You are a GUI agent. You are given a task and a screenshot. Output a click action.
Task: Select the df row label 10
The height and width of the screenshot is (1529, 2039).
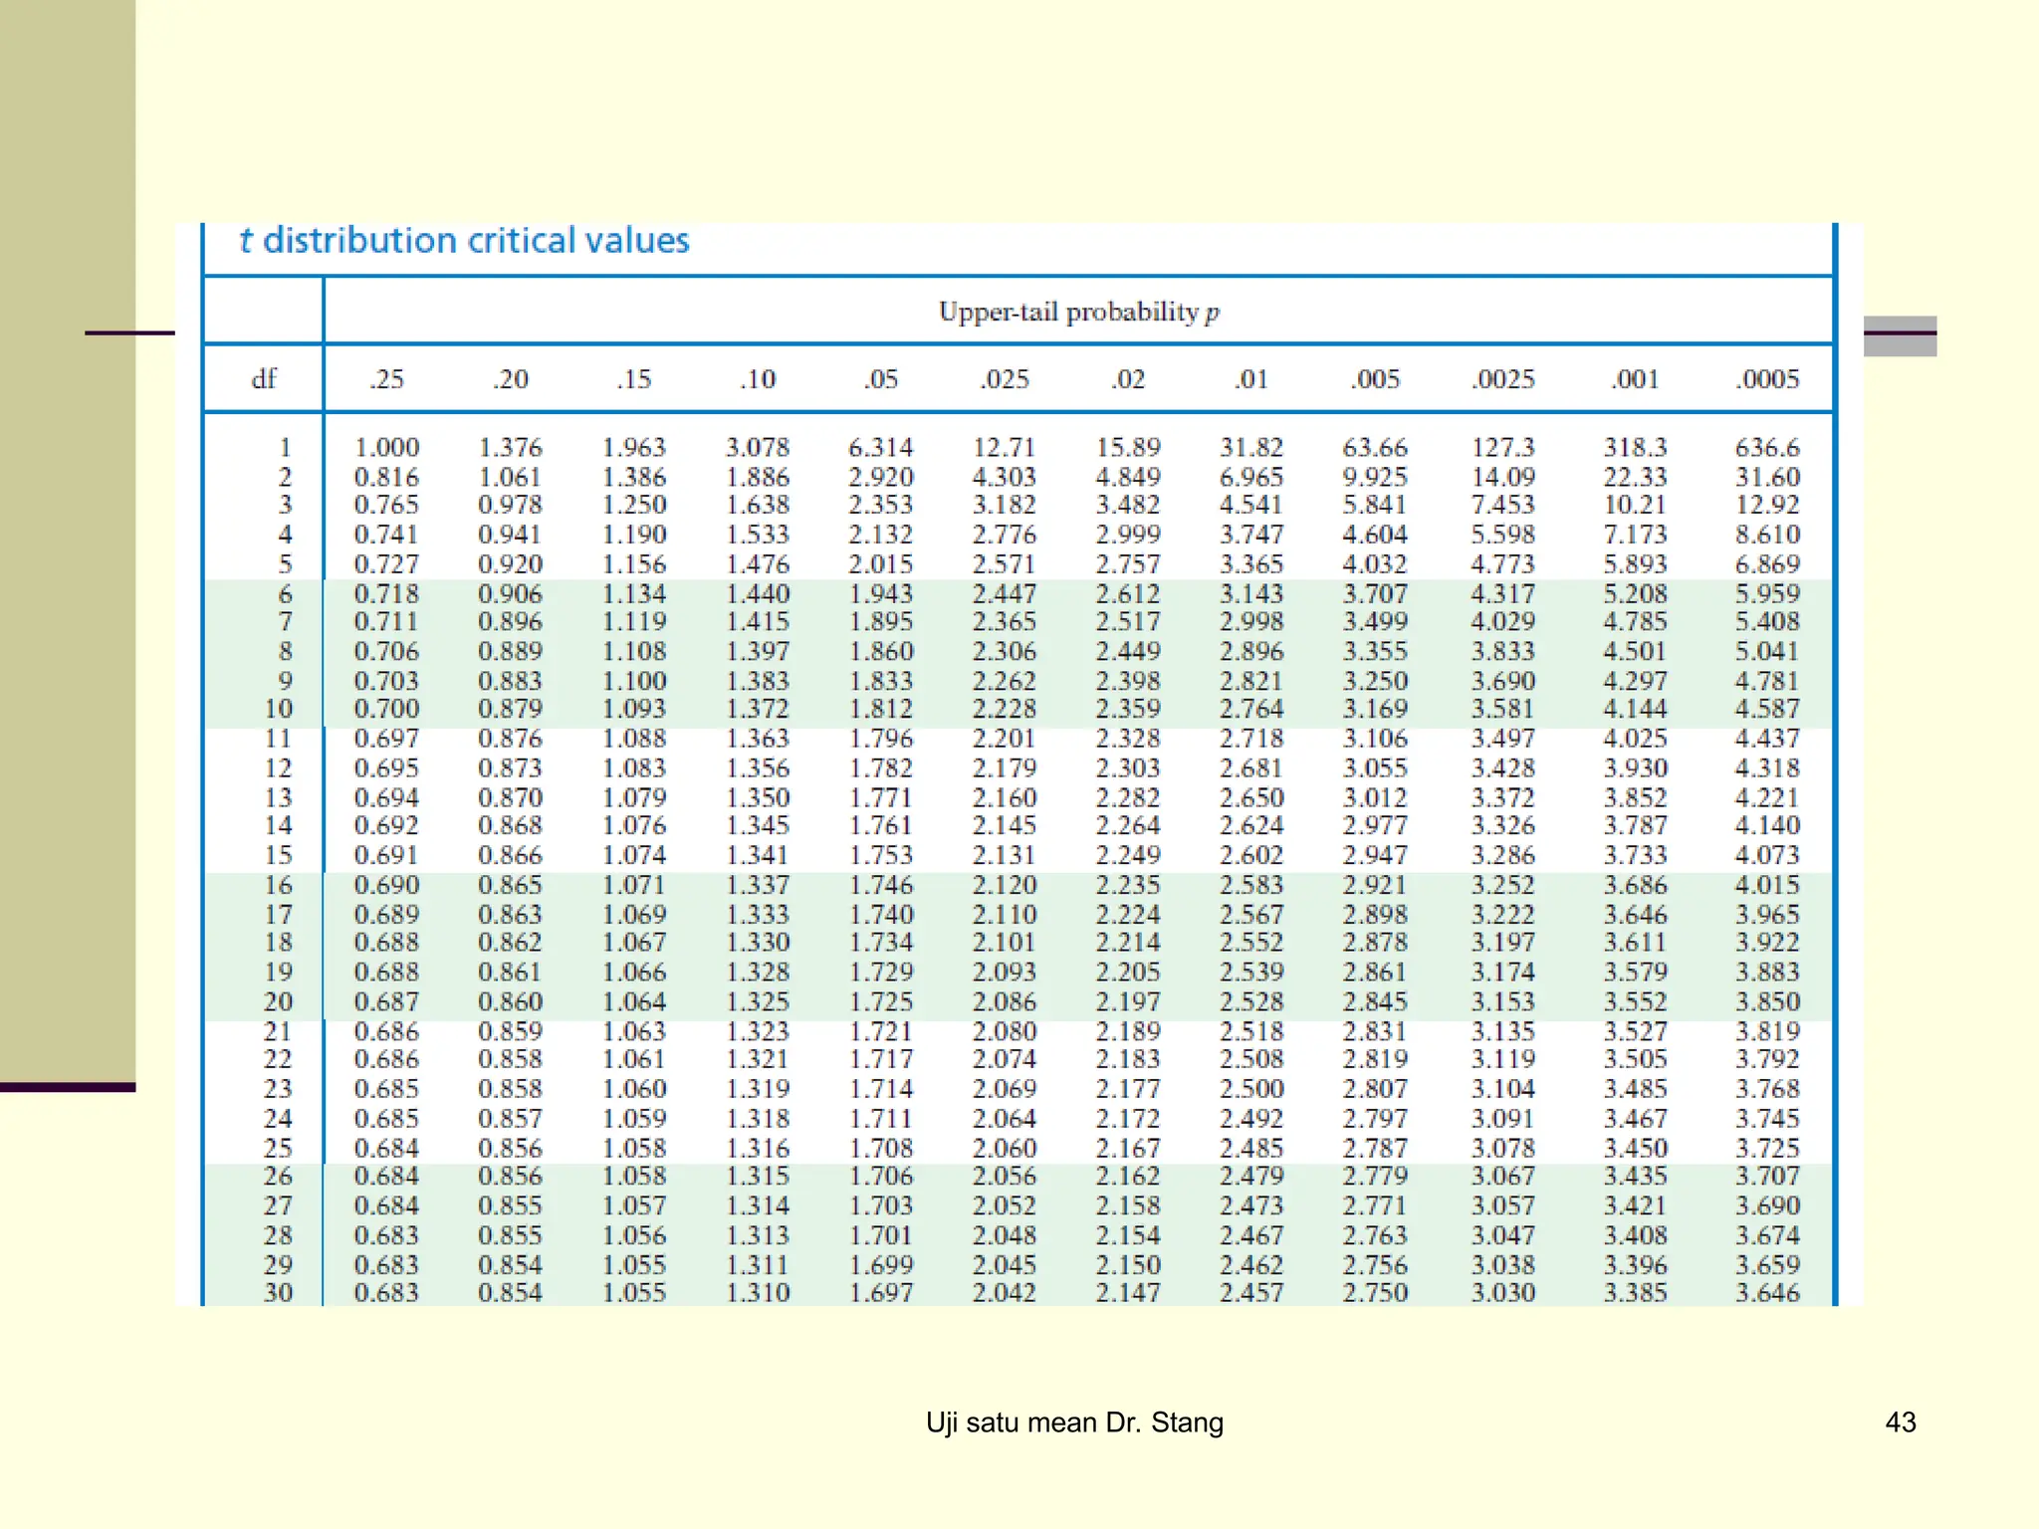tap(278, 709)
